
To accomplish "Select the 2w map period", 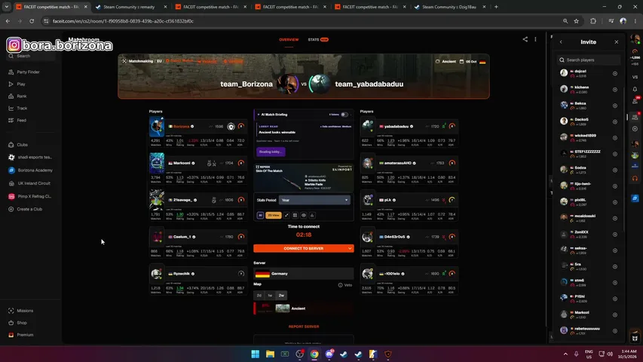I will point(281,295).
